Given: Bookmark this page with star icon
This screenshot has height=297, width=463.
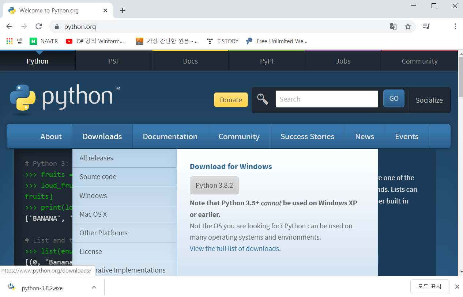Looking at the screenshot, I should click(x=408, y=26).
